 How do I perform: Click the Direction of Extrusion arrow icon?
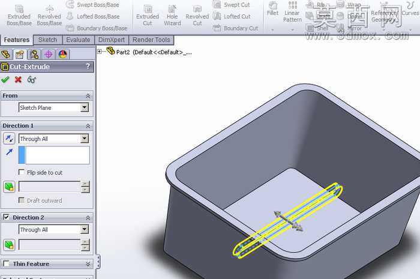(x=9, y=152)
